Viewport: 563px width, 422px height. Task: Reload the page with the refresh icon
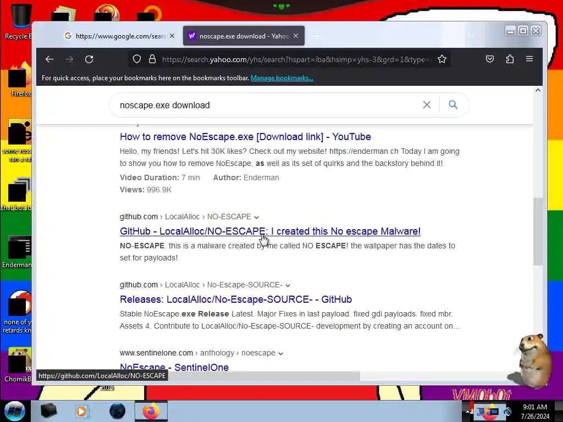point(89,59)
